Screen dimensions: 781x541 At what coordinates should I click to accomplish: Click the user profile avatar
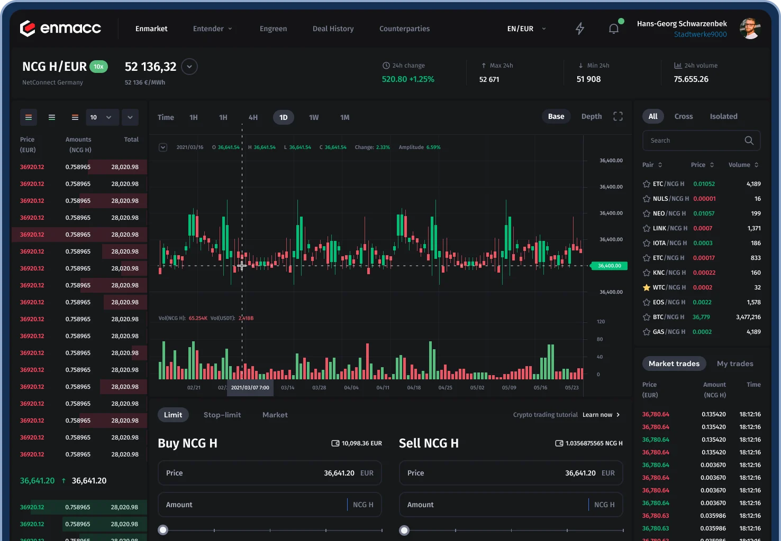click(x=750, y=29)
